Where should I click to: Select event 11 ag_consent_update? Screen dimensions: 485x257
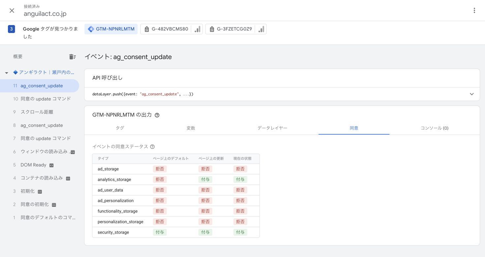click(x=40, y=86)
